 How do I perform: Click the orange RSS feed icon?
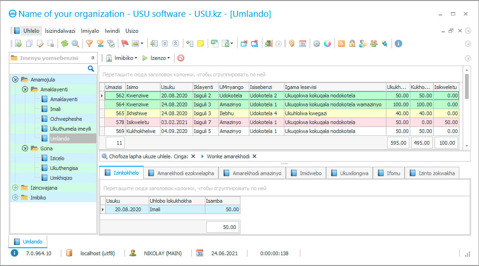click(341, 44)
